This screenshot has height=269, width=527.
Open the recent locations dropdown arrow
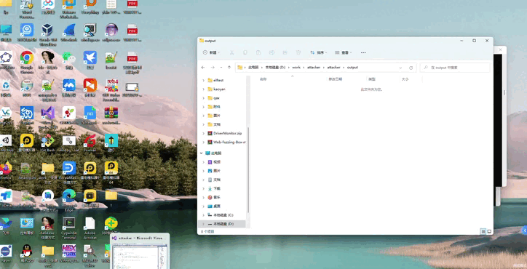(x=221, y=68)
